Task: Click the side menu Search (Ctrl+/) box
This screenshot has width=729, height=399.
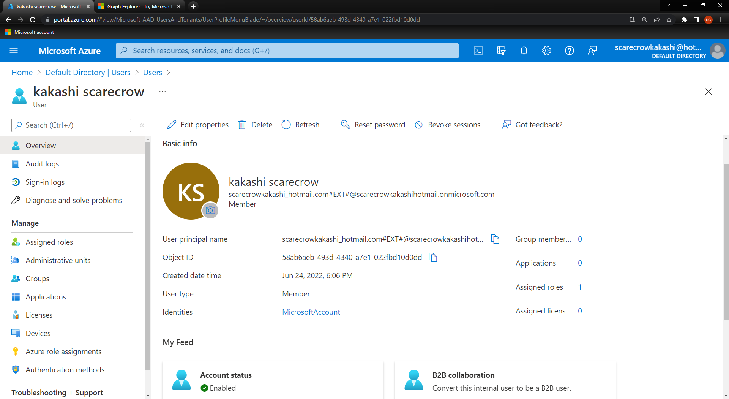Action: (x=71, y=125)
